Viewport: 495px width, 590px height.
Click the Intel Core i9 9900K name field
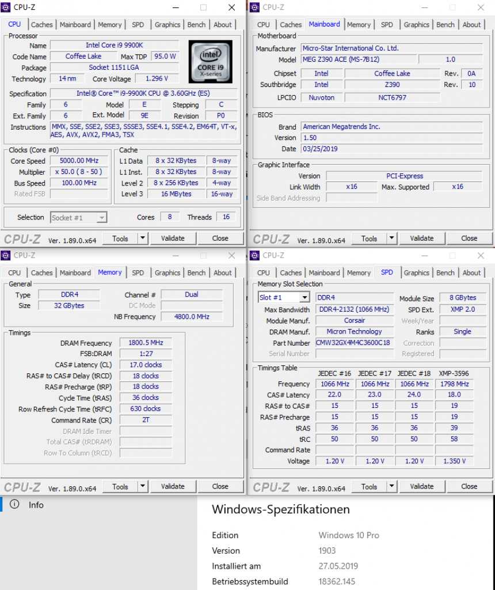115,45
